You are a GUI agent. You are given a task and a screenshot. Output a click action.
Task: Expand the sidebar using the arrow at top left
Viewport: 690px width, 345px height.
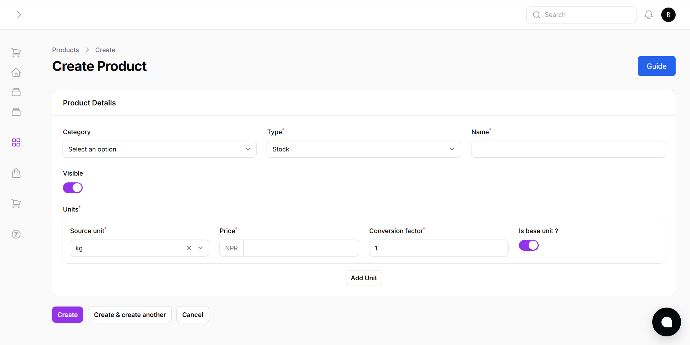18,15
